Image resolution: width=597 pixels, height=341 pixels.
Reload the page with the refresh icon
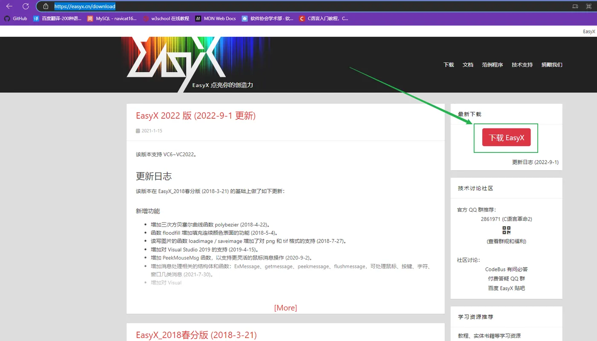[x=26, y=6]
